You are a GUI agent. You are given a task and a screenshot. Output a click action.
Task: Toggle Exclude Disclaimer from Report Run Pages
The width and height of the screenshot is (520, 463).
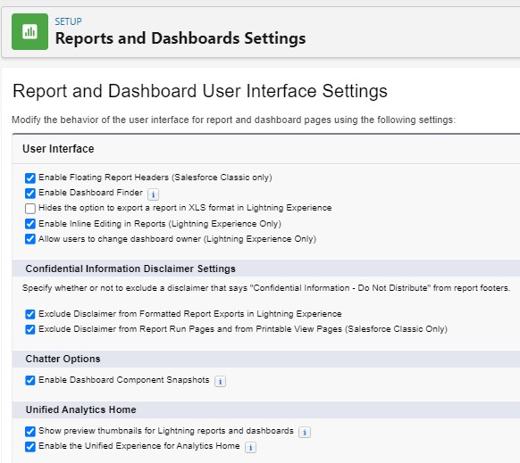click(30, 329)
